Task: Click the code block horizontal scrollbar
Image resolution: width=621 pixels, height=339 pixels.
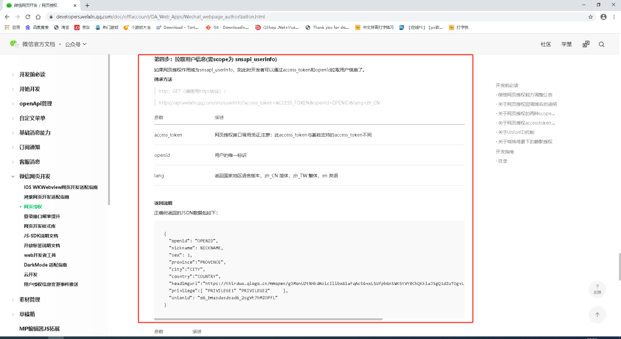Action: coord(268,319)
